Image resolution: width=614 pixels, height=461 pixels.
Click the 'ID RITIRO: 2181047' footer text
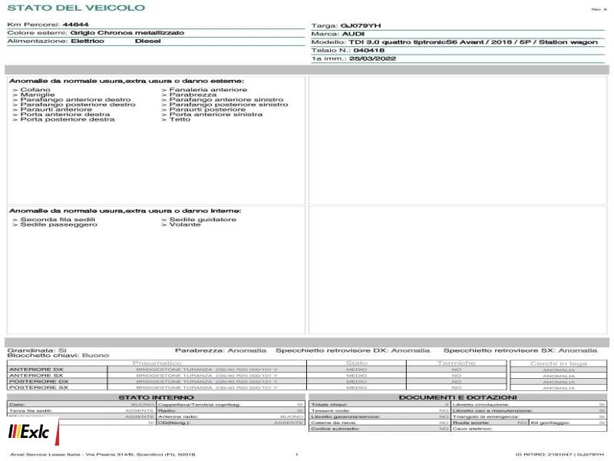(545, 455)
